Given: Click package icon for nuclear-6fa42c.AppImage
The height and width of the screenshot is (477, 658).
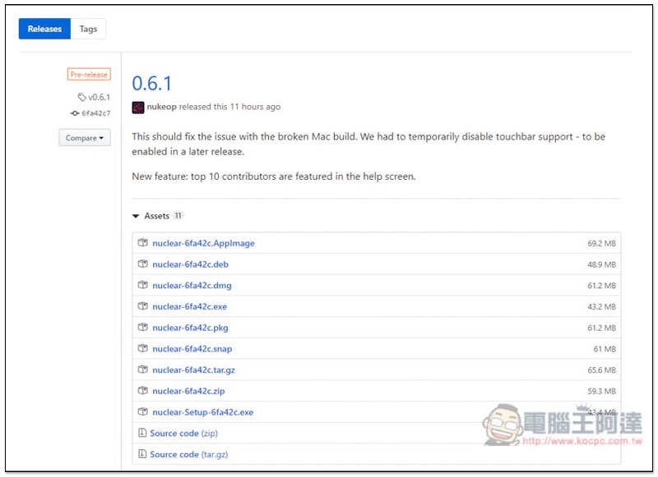Looking at the screenshot, I should [143, 244].
